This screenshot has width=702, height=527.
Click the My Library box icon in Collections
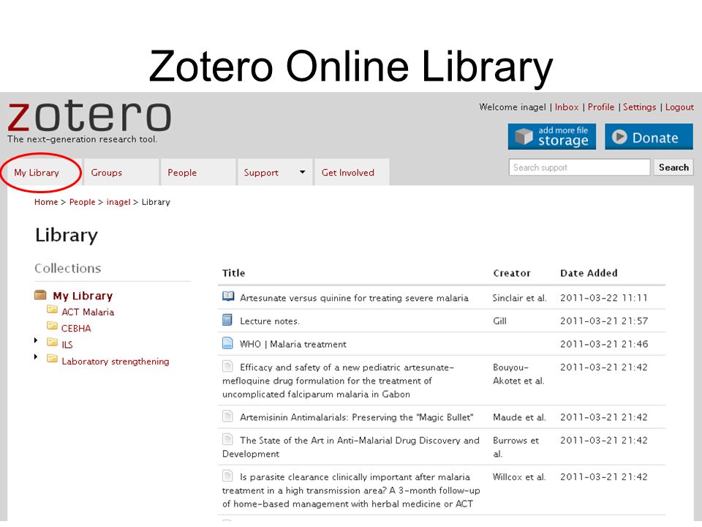40,295
